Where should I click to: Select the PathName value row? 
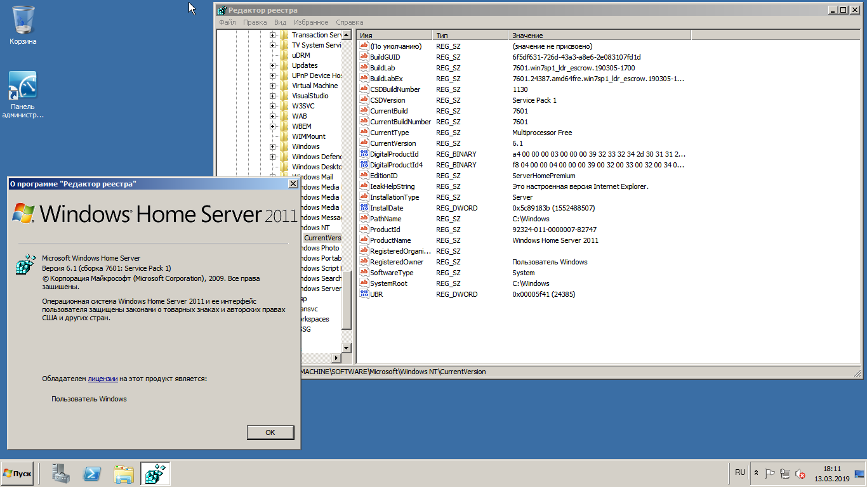524,219
